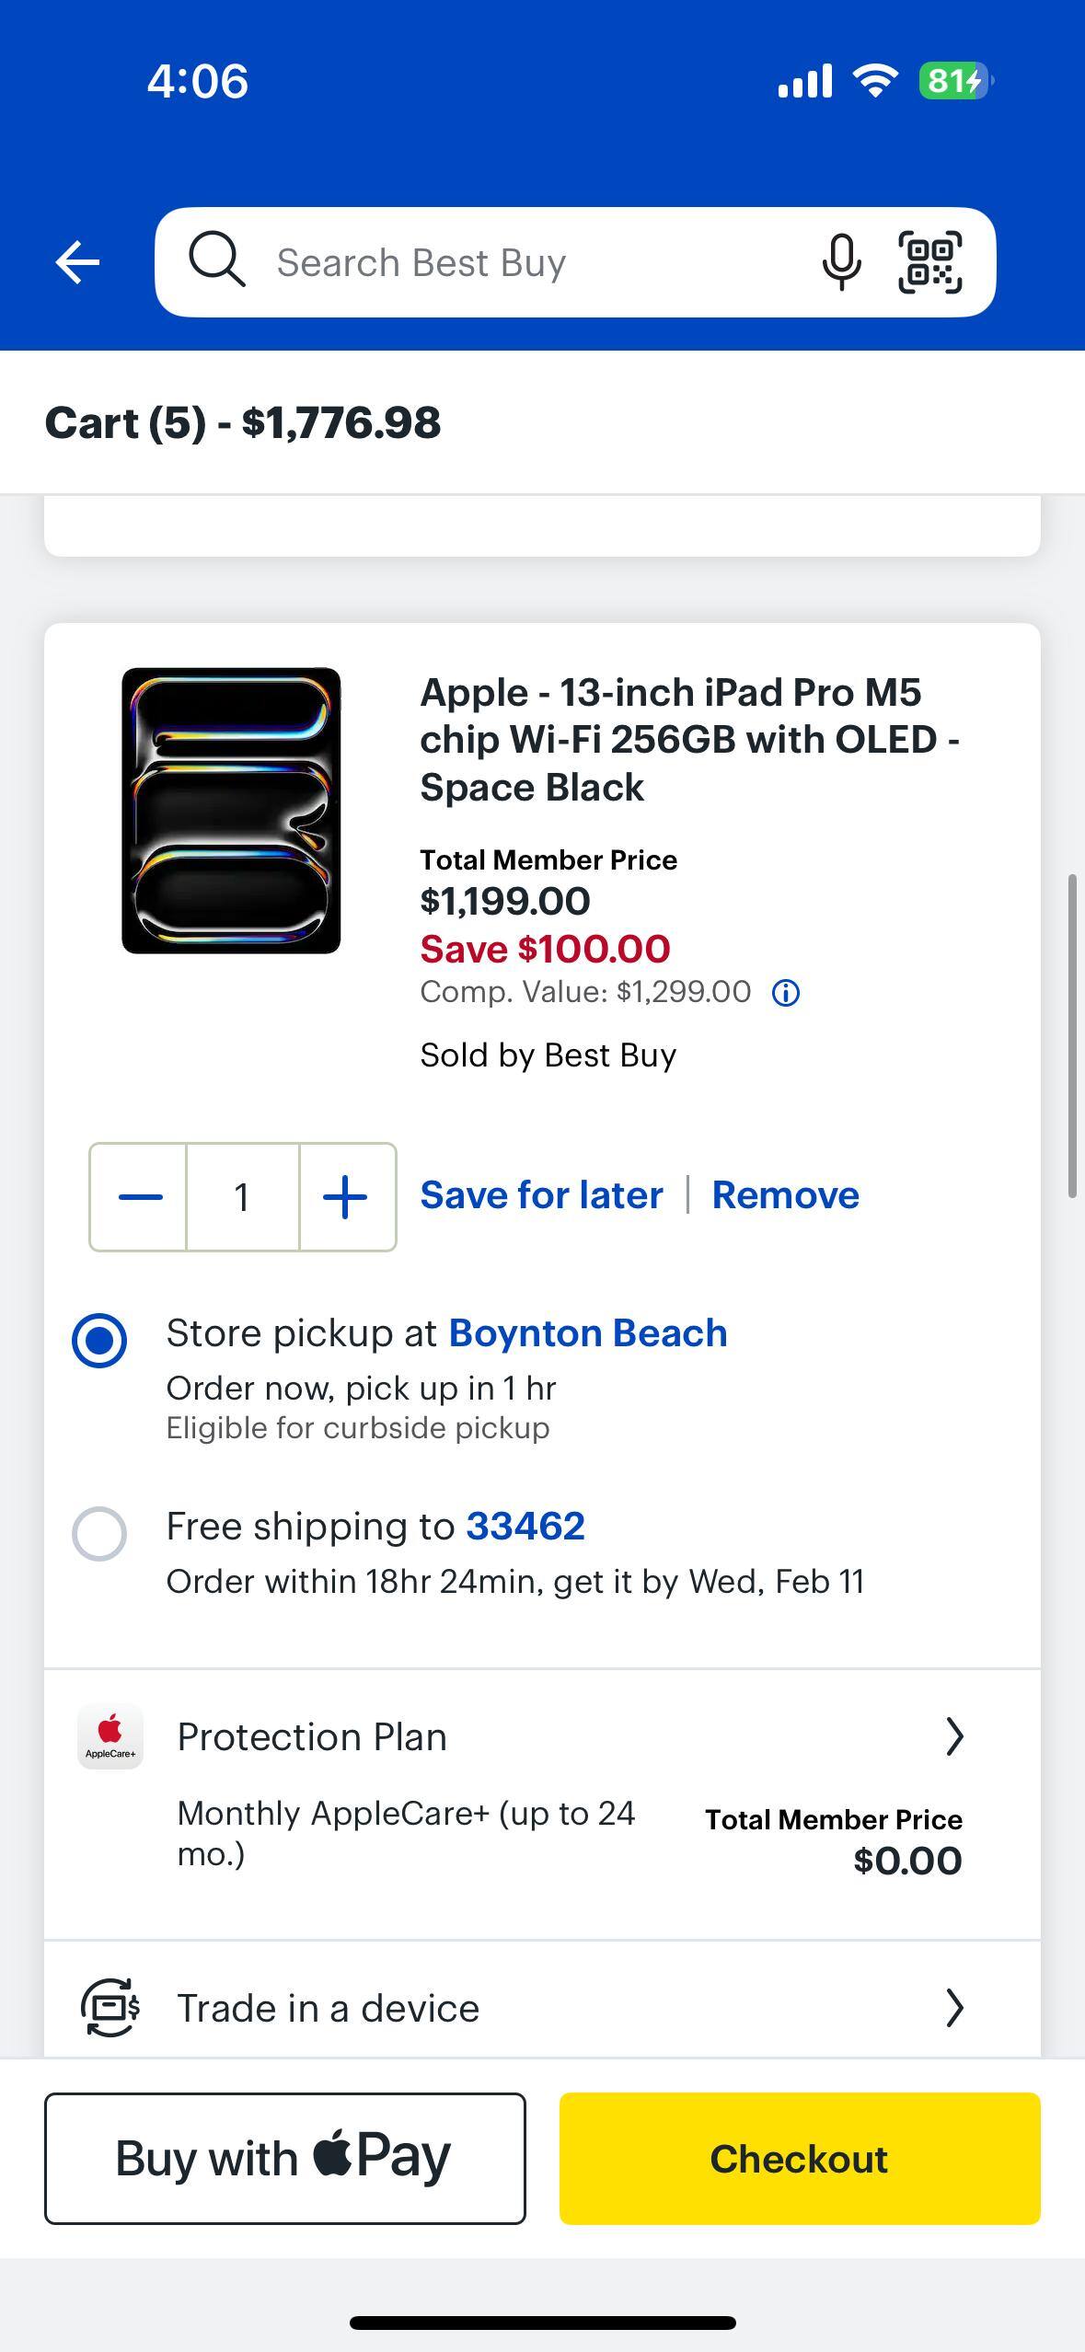This screenshot has height=2352, width=1085.
Task: Click the back arrow icon
Action: [x=78, y=261]
